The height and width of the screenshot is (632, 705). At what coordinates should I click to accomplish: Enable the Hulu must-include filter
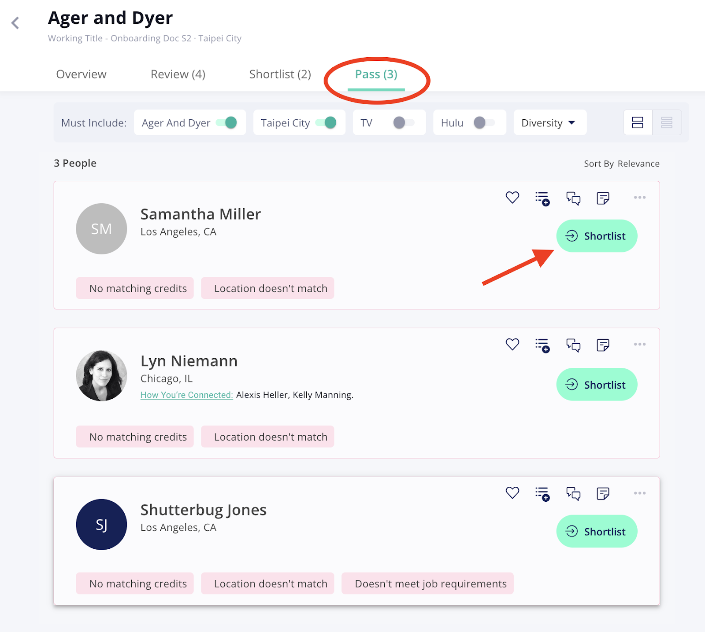(x=484, y=122)
